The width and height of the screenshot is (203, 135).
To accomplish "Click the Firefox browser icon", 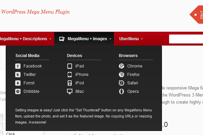I will (122, 75).
